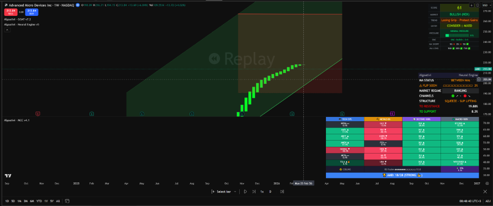Click the MACRO column header in heatmap
Image resolution: width=493 pixels, height=206 pixels.
click(460, 119)
